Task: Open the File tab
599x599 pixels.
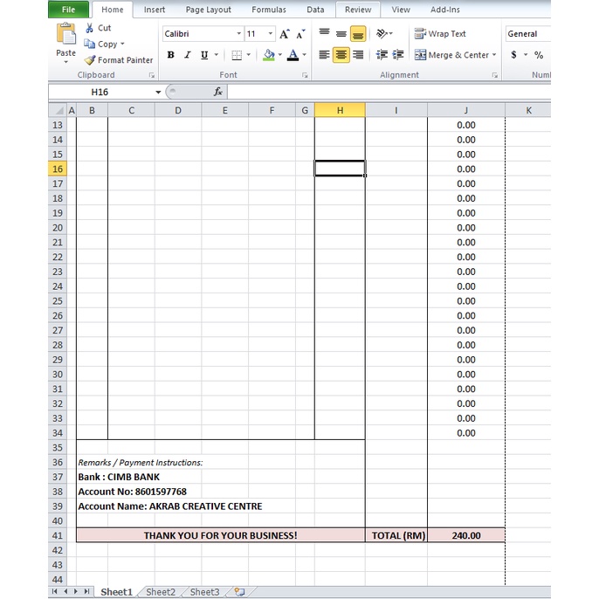Action: (68, 10)
